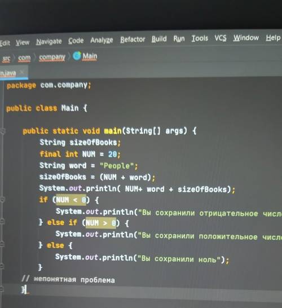The height and width of the screenshot is (308, 282).
Task: Click the "People" string literal
Action: point(117,166)
